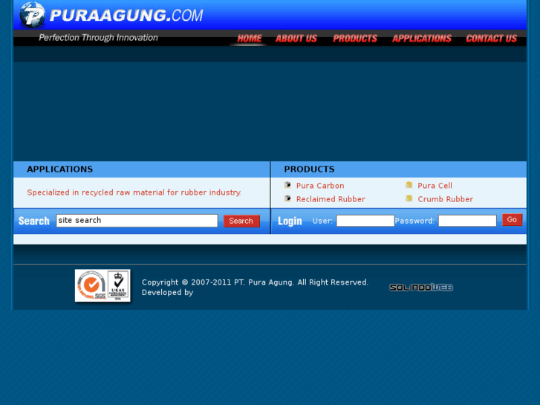Open the Pura Carbon product link
This screenshot has width=540, height=405.
pyautogui.click(x=320, y=186)
